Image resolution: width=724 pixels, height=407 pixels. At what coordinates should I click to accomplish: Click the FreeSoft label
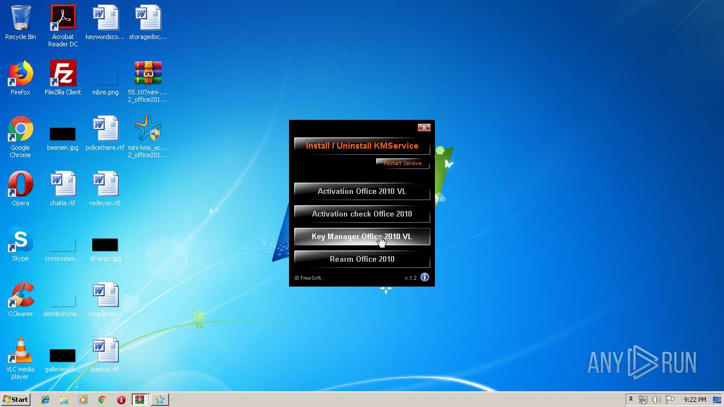tap(309, 278)
